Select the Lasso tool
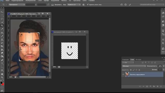This screenshot has width=165, height=93. pos(2,19)
